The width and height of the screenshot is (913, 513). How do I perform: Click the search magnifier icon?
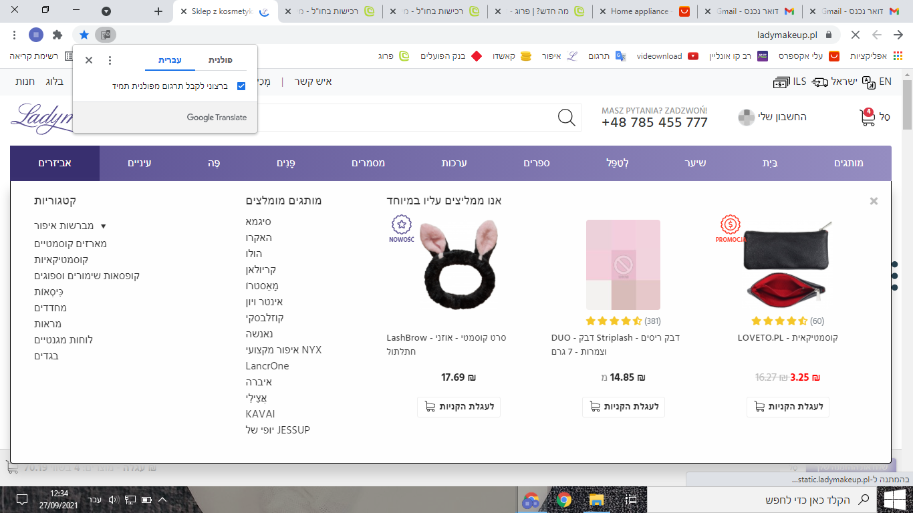pos(566,118)
